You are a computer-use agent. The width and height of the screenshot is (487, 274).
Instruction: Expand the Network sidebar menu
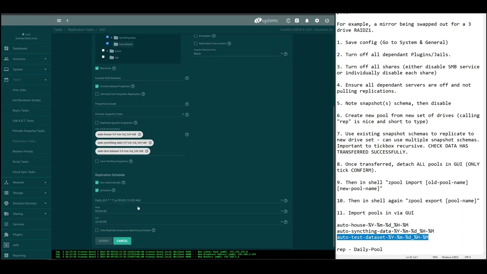[x=26, y=182]
